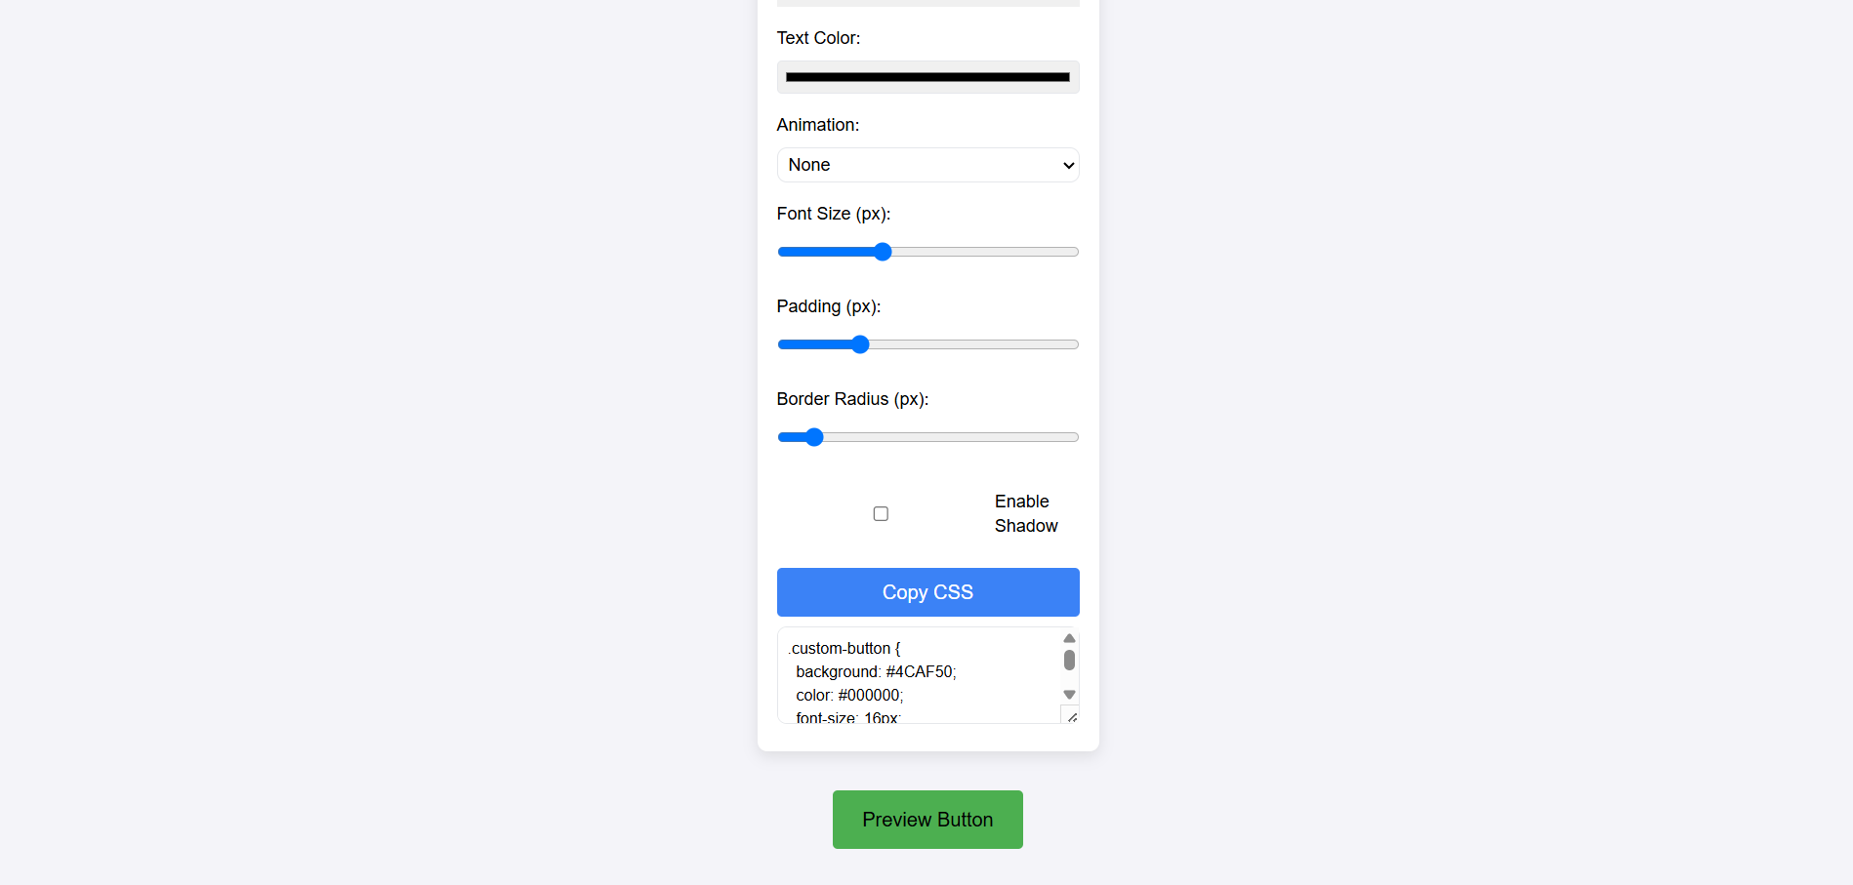Click the CSS textarea resize handle

[1072, 717]
